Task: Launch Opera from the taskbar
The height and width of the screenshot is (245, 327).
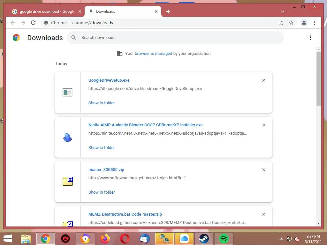Action: tap(125, 239)
